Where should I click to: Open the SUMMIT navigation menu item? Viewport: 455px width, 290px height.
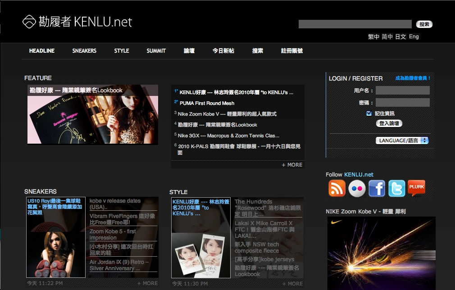(x=156, y=51)
